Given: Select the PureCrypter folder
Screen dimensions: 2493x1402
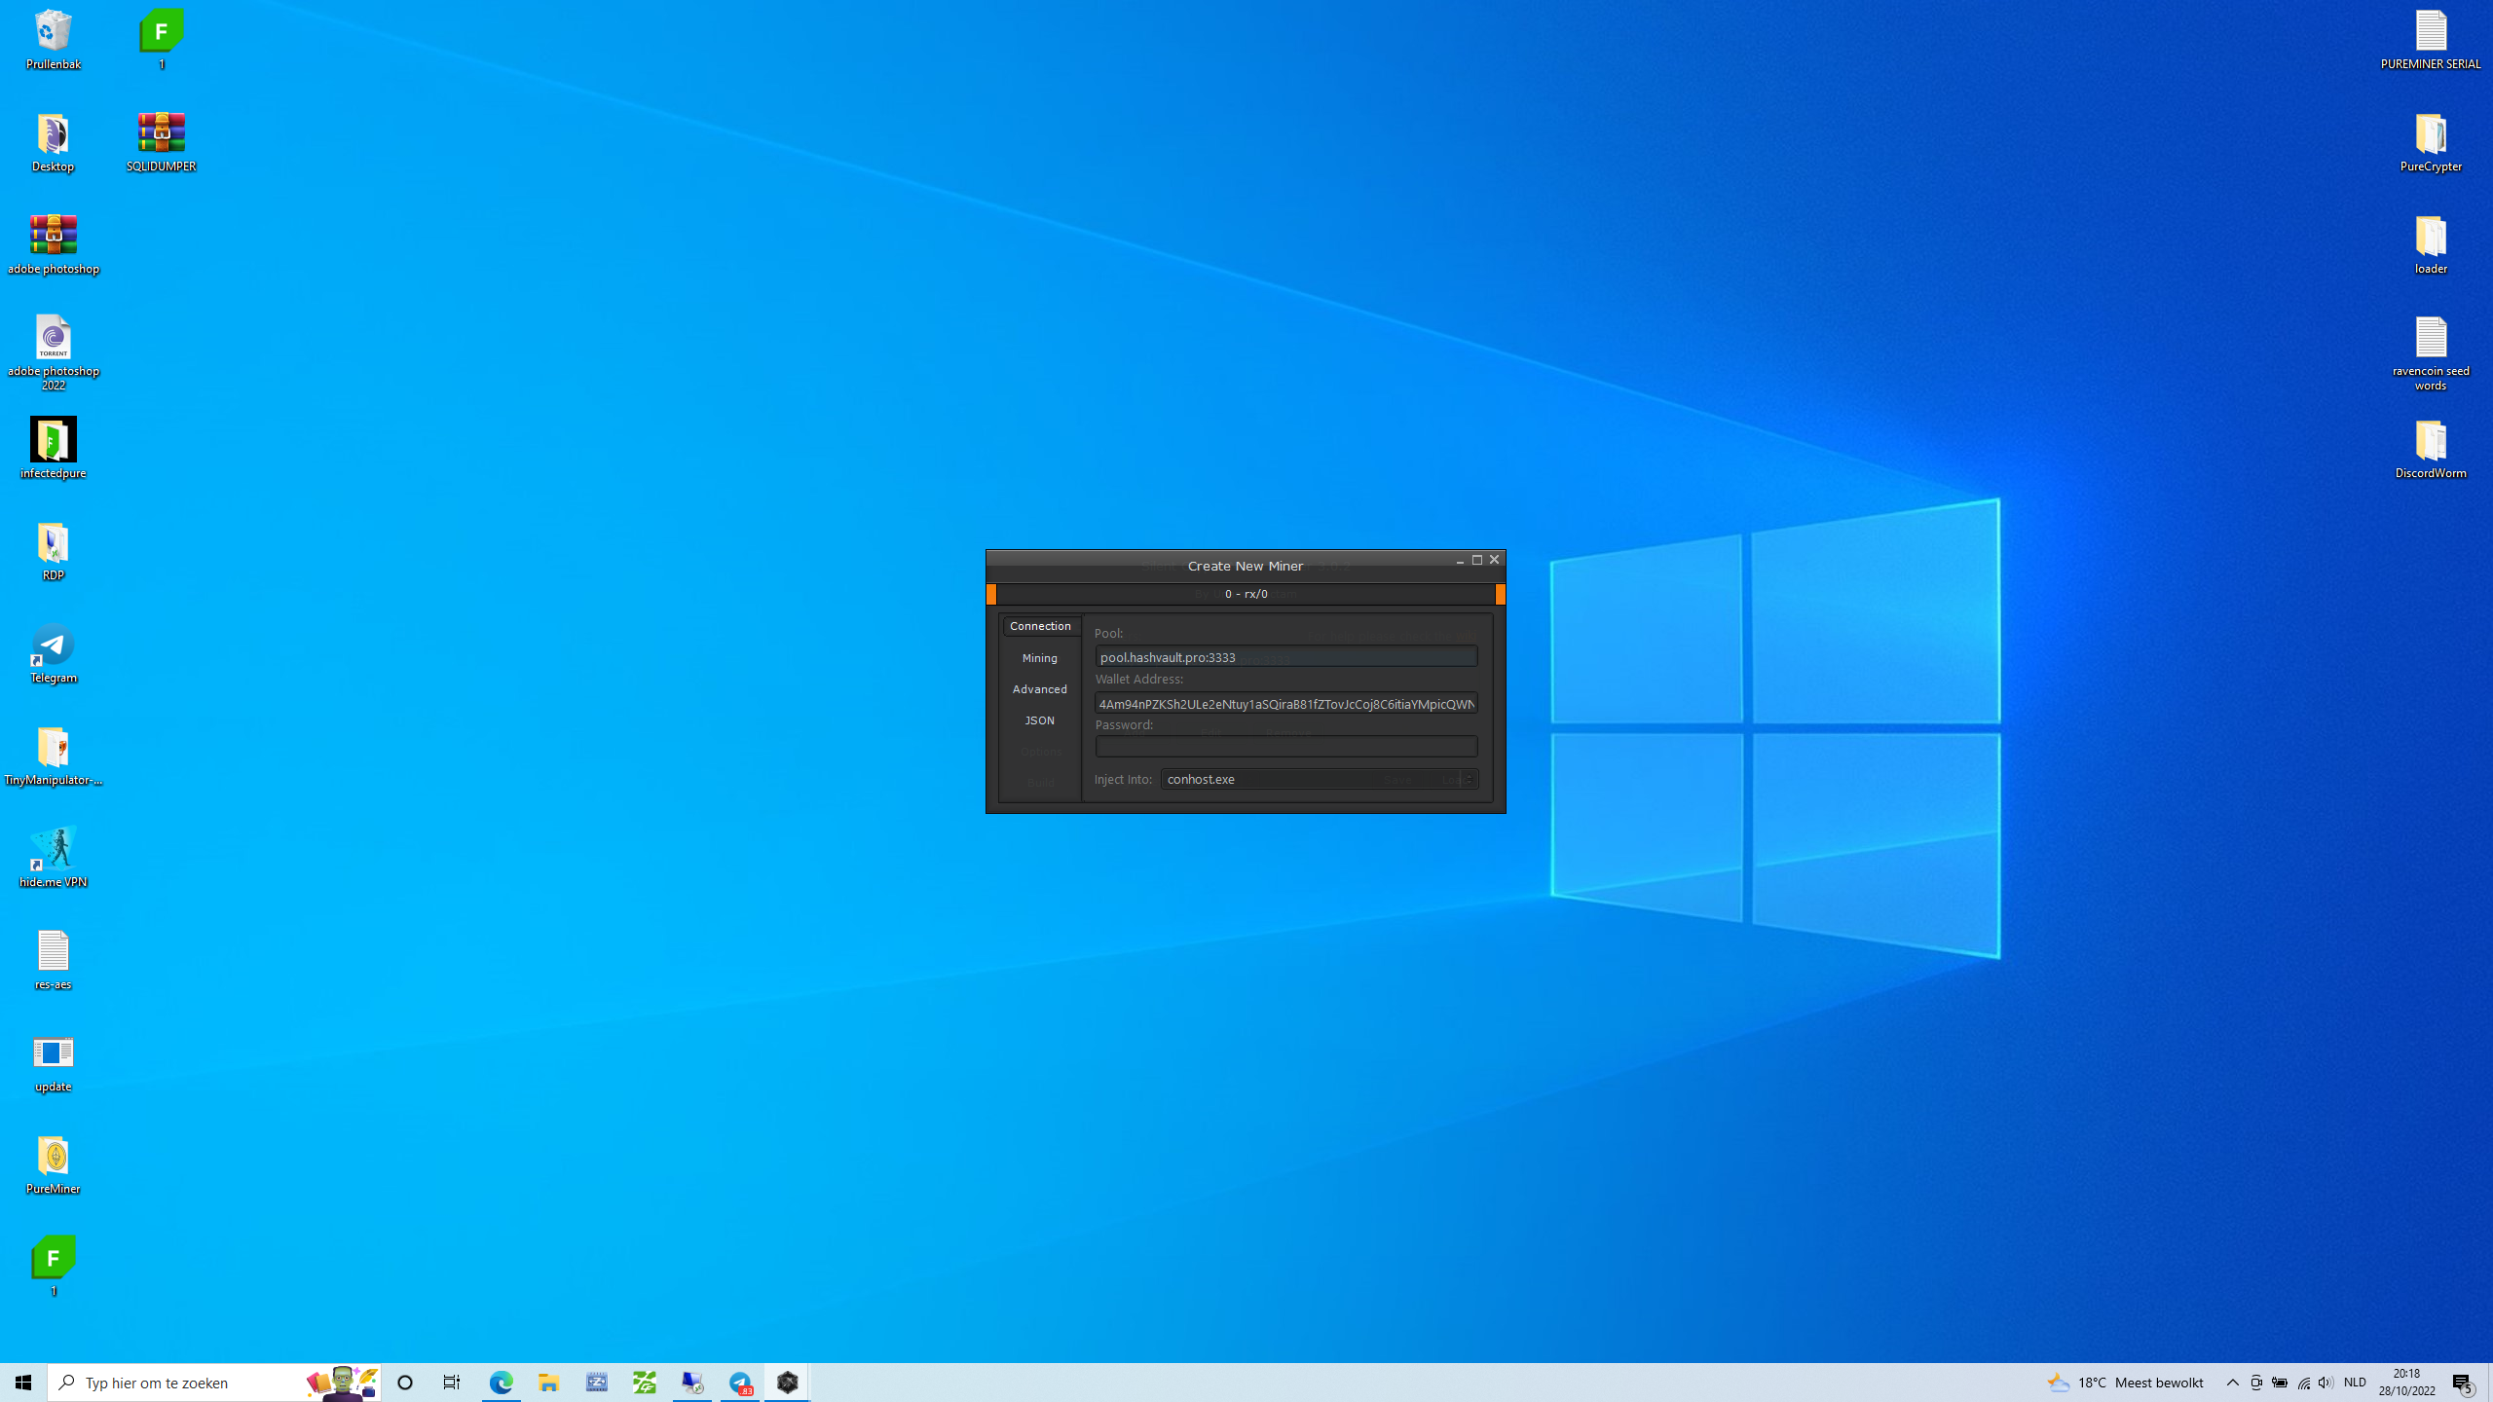Looking at the screenshot, I should (x=2431, y=143).
